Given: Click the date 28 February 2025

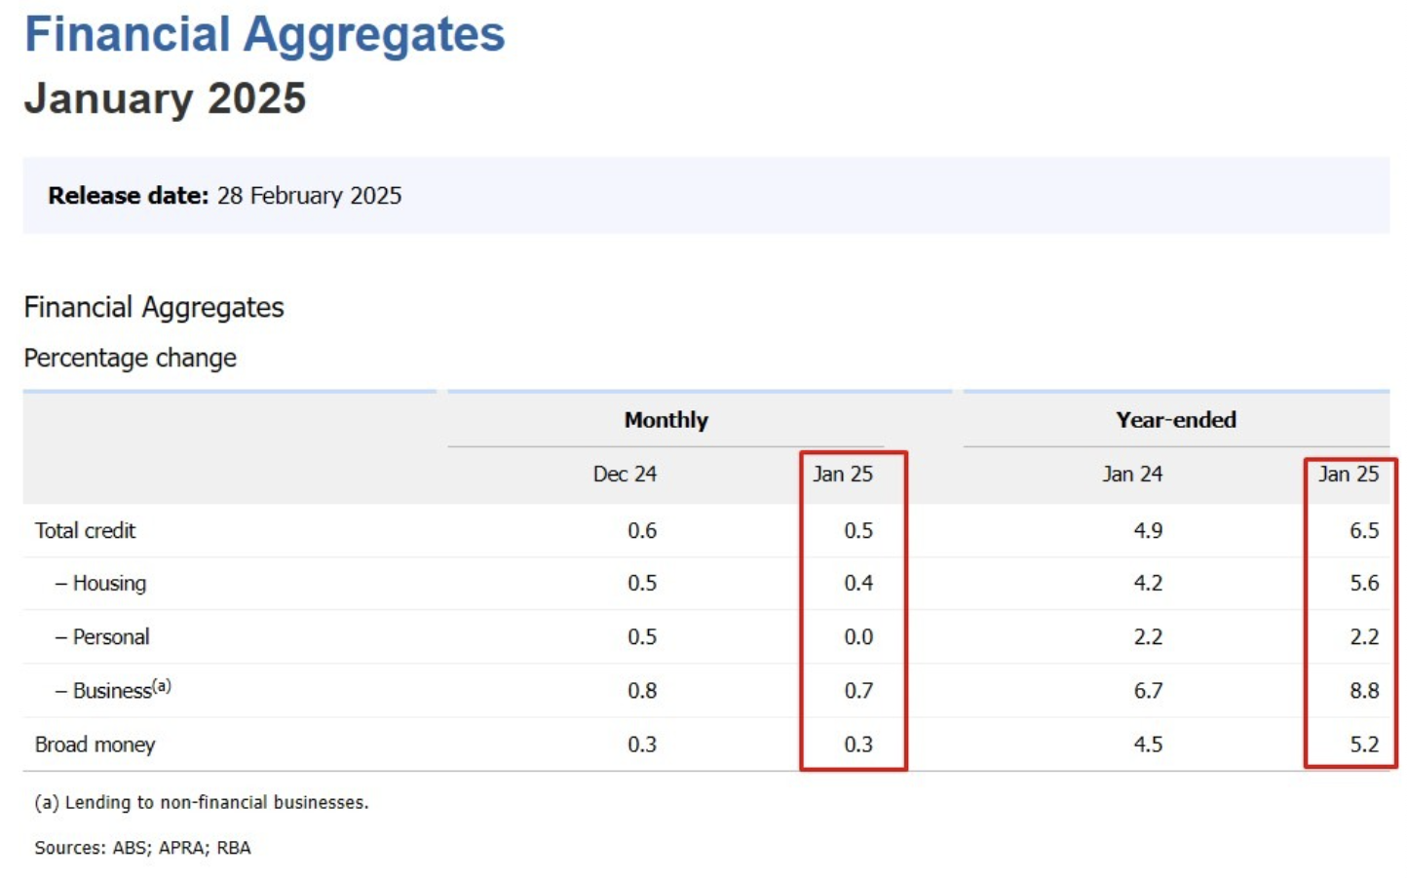Looking at the screenshot, I should pyautogui.click(x=309, y=195).
